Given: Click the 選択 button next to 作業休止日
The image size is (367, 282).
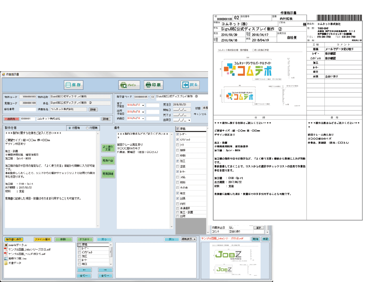Looking at the screenshot, I should click(x=259, y=228).
